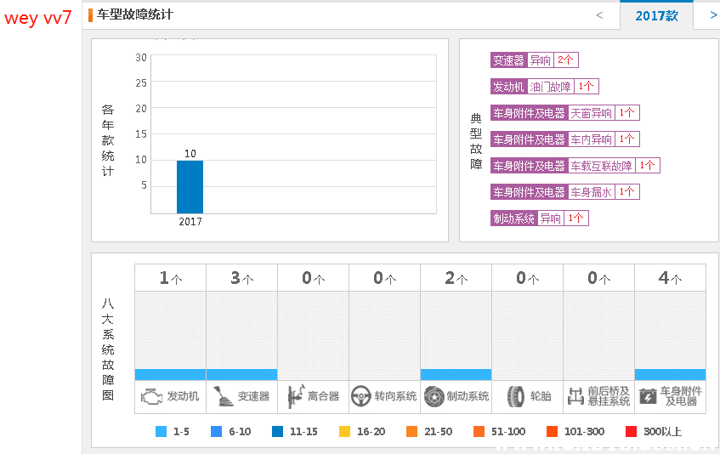Screen dimensions: 720x454
Task: Click the axle icon for 前后桥及悬挂系统
Action: [x=575, y=396]
